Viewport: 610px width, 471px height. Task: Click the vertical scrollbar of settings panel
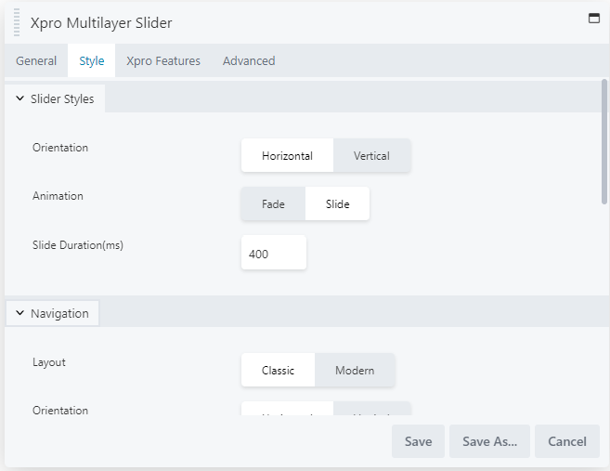pos(604,139)
